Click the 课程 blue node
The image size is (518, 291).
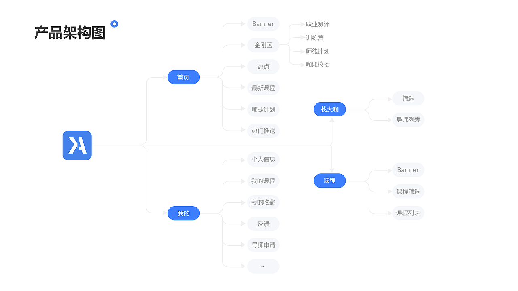point(330,181)
